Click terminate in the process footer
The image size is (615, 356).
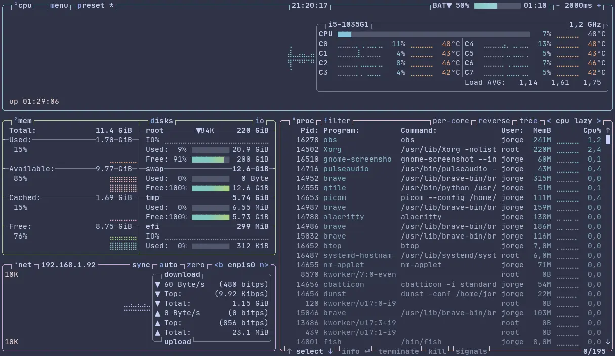[x=398, y=351]
